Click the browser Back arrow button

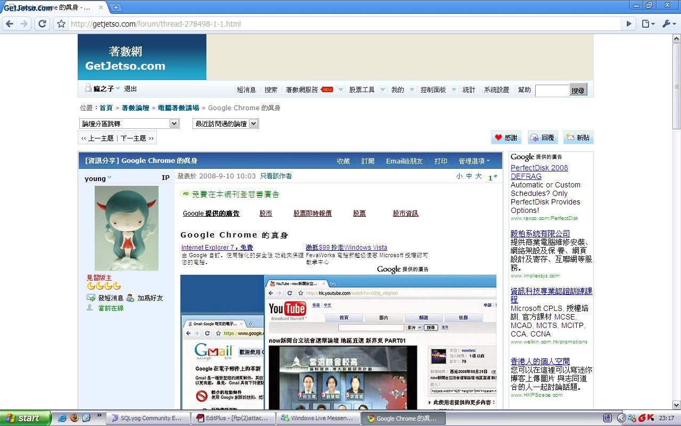coord(9,23)
